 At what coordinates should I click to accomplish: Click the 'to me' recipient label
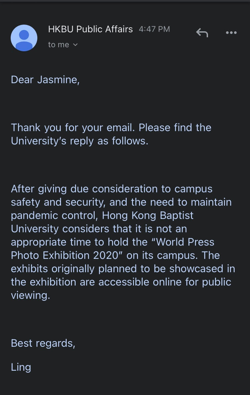pos(59,45)
